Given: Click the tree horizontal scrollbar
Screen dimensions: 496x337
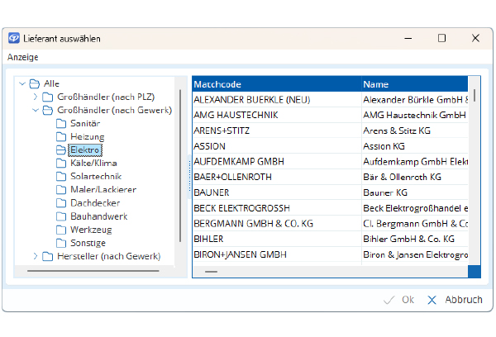Looking at the screenshot, I should click(x=93, y=271).
